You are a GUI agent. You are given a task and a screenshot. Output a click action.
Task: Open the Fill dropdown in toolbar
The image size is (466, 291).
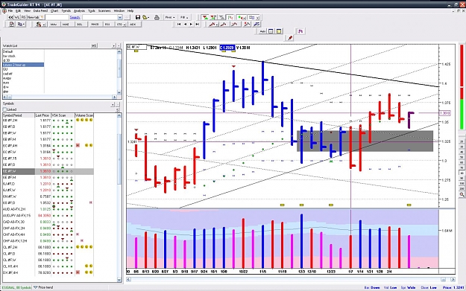click(184, 17)
